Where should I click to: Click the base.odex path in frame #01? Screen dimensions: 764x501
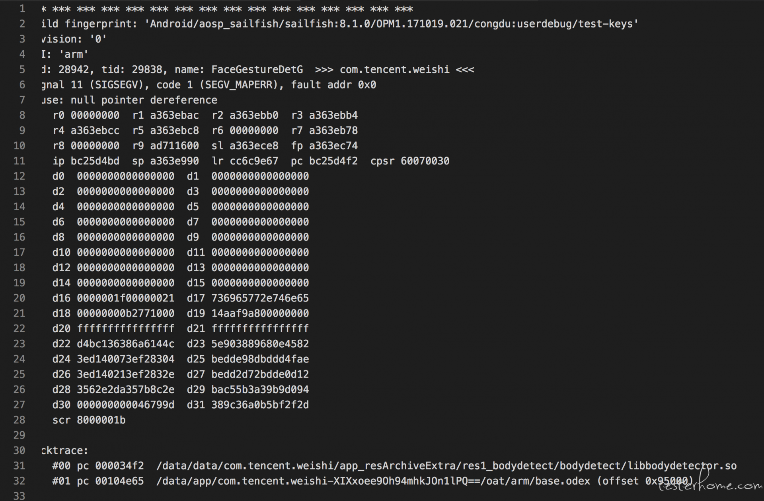[x=373, y=481]
